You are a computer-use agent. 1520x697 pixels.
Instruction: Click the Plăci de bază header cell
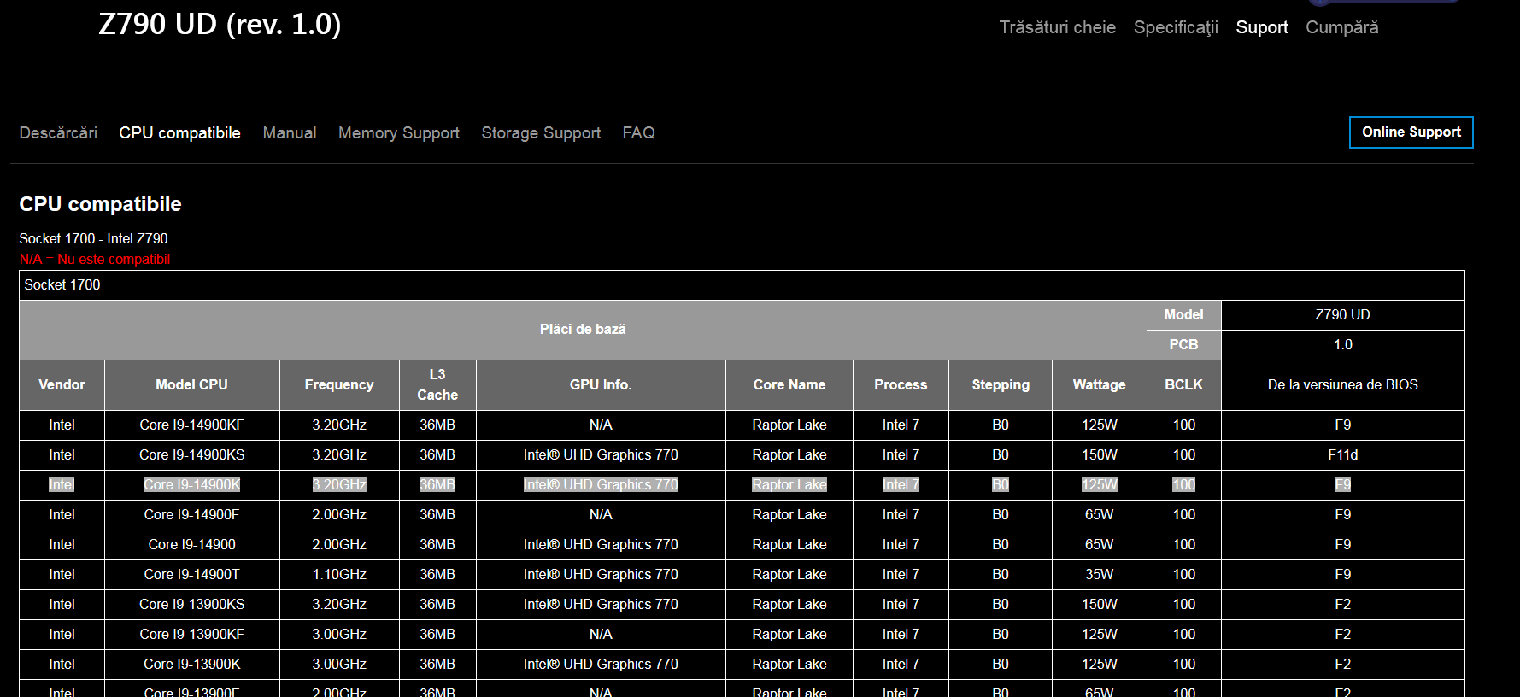pyautogui.click(x=583, y=330)
